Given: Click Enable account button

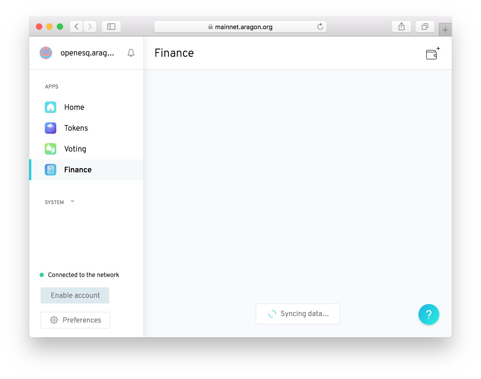Looking at the screenshot, I should click(75, 295).
